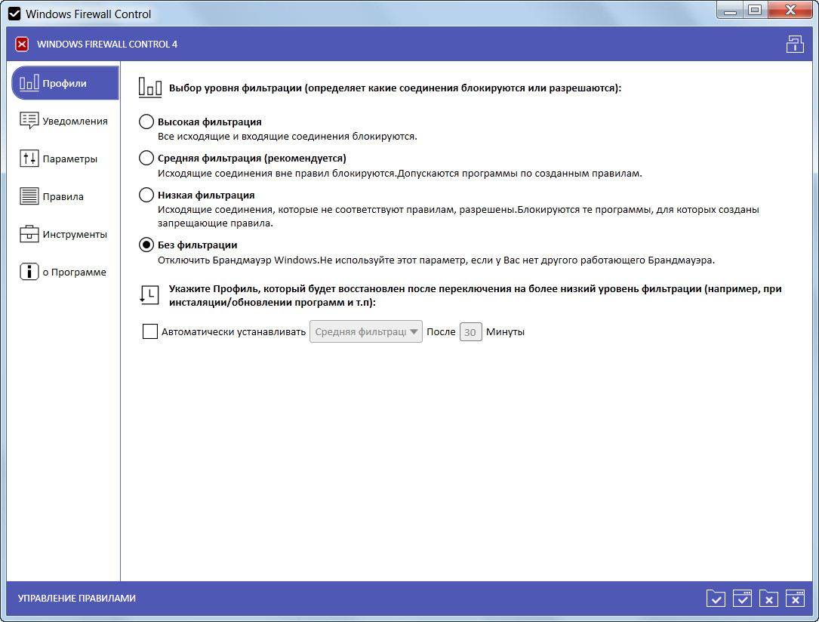The width and height of the screenshot is (819, 622).
Task: Click the Правила list icon
Action: [29, 196]
